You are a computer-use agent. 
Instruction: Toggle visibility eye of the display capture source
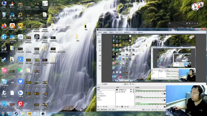click(x=131, y=92)
